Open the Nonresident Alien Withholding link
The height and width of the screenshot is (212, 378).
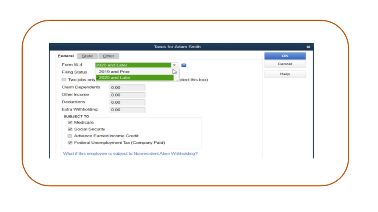pyautogui.click(x=130, y=154)
